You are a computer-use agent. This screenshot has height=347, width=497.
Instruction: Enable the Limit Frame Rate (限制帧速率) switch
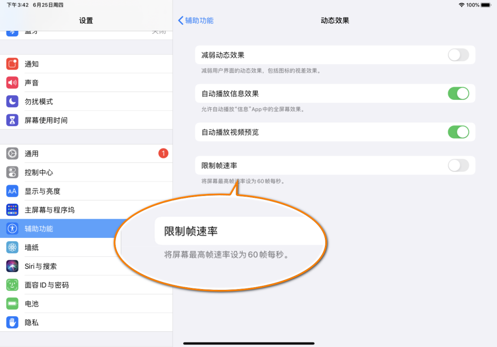click(458, 166)
